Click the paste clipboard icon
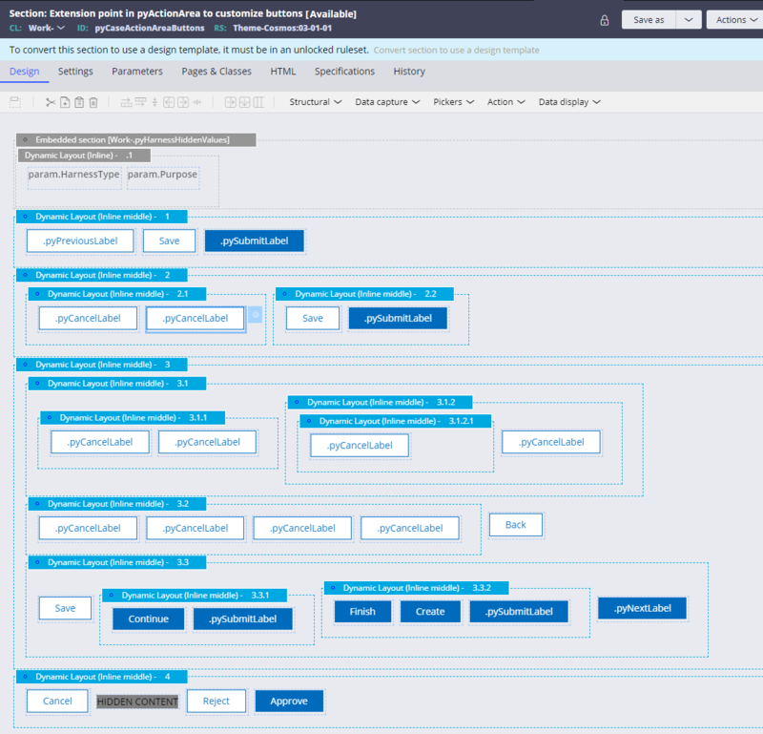763x734 pixels. (x=79, y=102)
